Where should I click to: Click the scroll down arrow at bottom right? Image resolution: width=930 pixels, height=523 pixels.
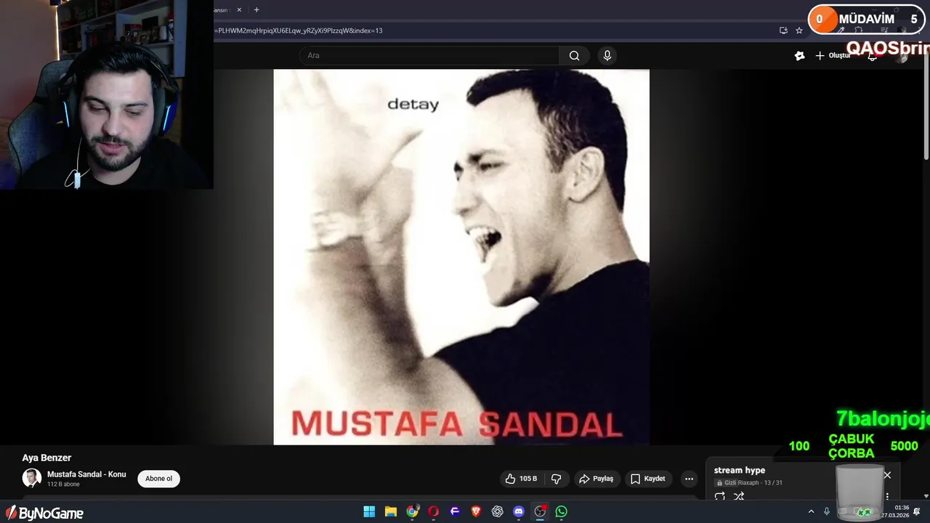coord(926,496)
